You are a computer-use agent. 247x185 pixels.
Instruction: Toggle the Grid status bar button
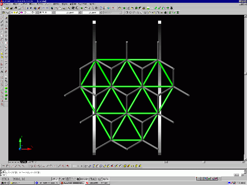point(62,179)
